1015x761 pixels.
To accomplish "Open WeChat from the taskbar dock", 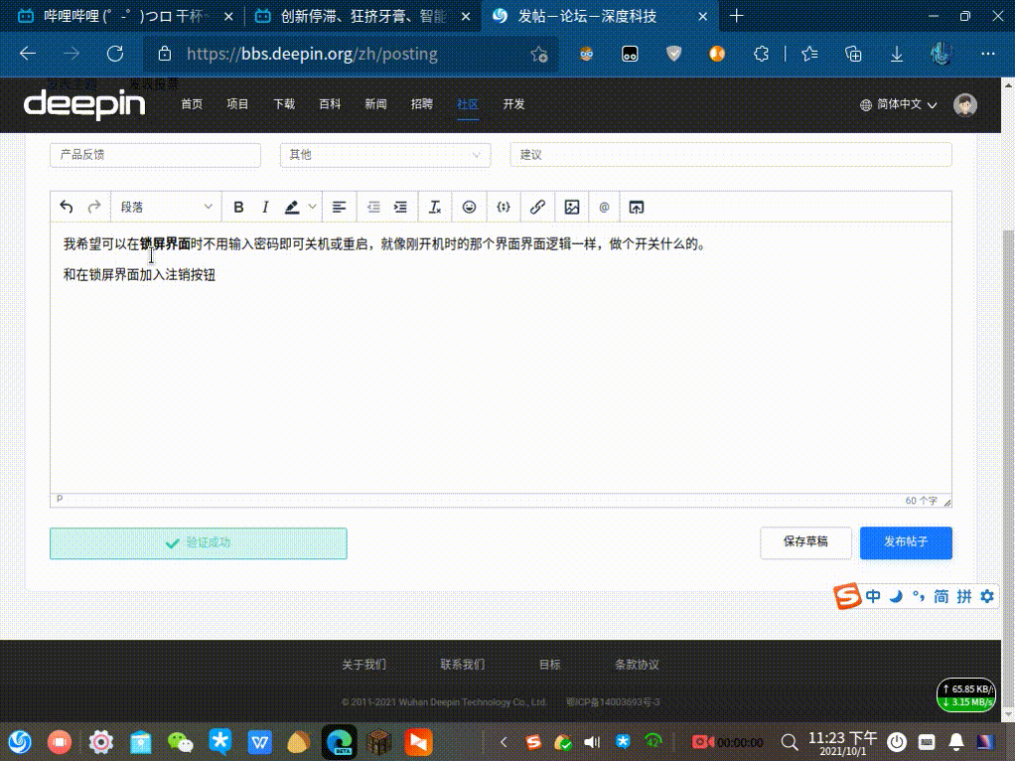I will (x=180, y=741).
